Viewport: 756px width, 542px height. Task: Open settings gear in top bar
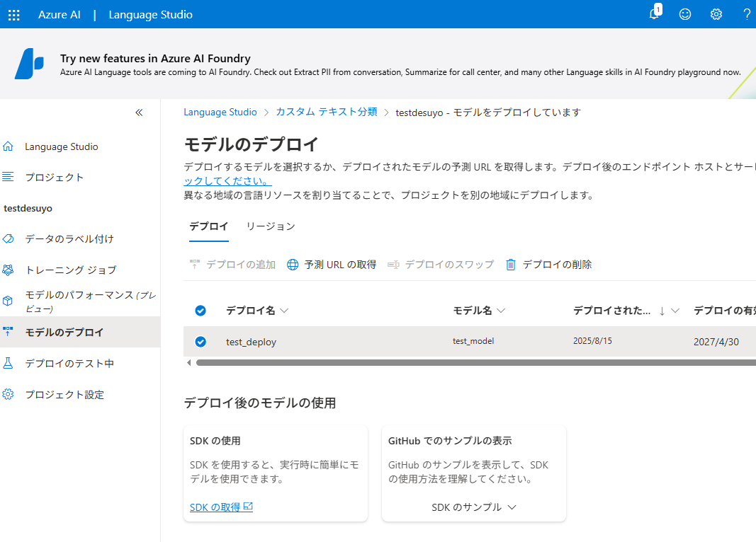click(716, 14)
